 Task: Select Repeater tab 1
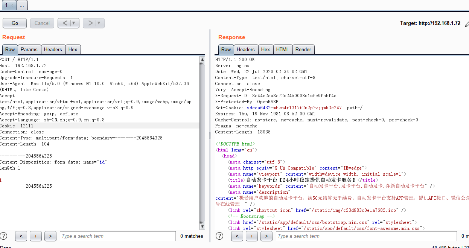click(x=6, y=5)
